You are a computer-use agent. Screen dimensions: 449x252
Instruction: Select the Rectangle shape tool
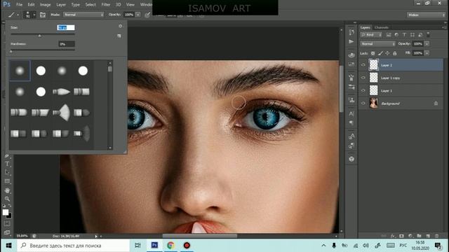7,181
